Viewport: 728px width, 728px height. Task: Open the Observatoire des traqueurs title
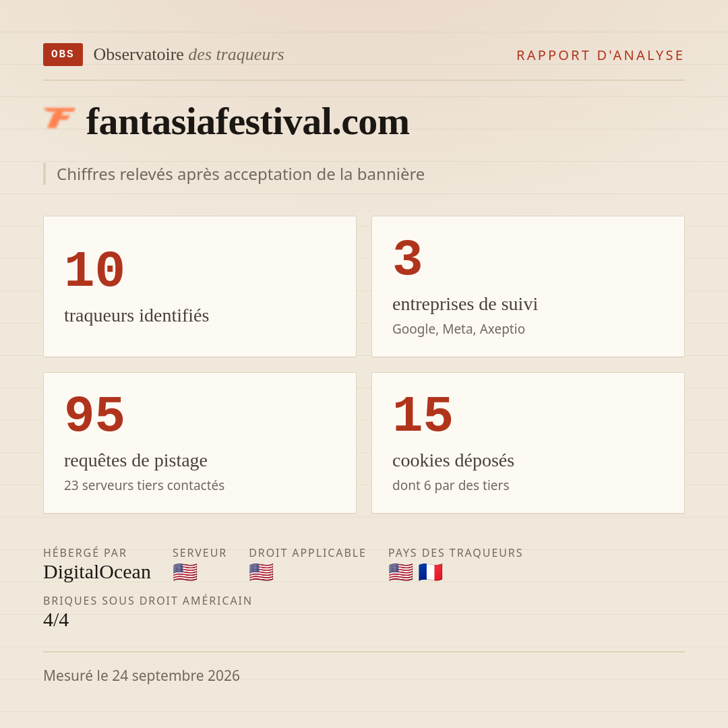pos(189,55)
